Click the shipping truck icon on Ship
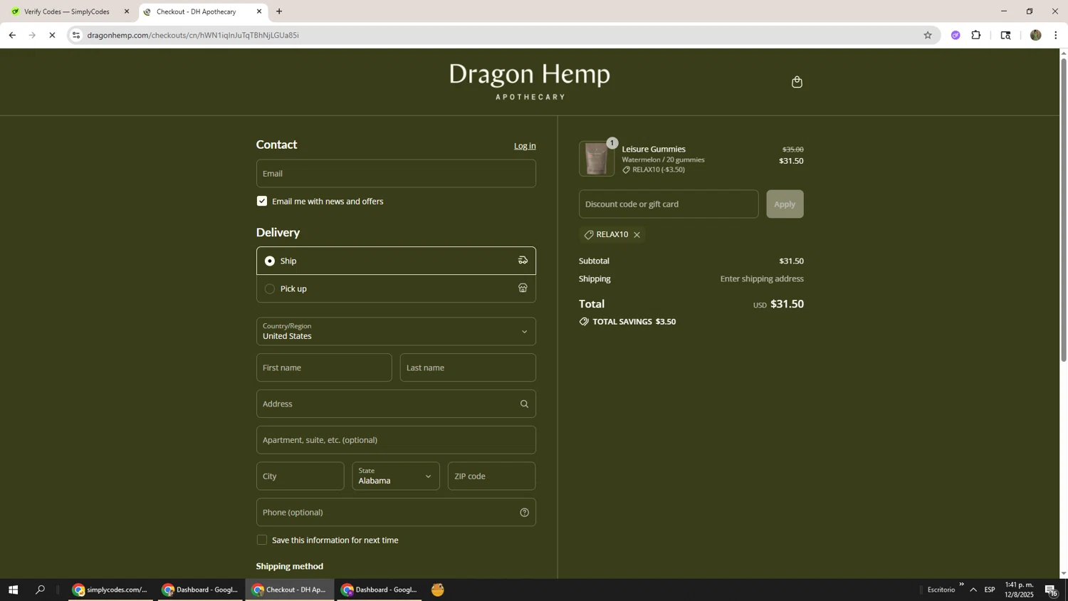Image resolution: width=1068 pixels, height=601 pixels. 523,261
